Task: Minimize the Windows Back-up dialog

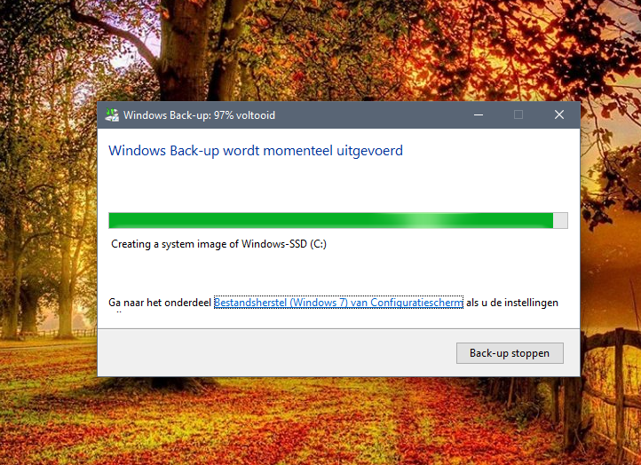Action: coord(479,114)
